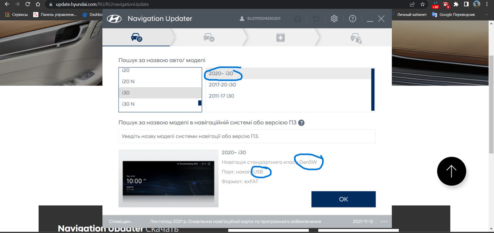The image size is (494, 233).
Task: Click the navigation system model search field
Action: (247, 136)
